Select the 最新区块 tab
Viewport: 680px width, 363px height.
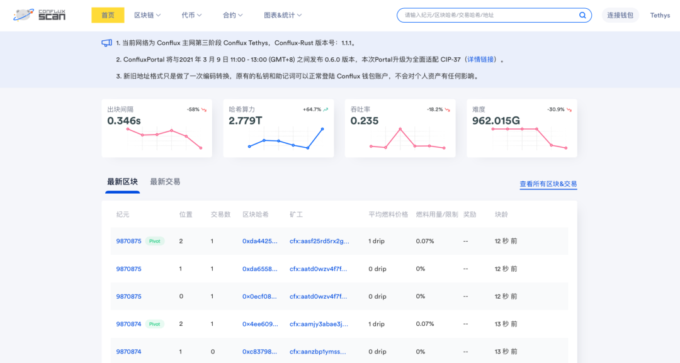pyautogui.click(x=122, y=182)
